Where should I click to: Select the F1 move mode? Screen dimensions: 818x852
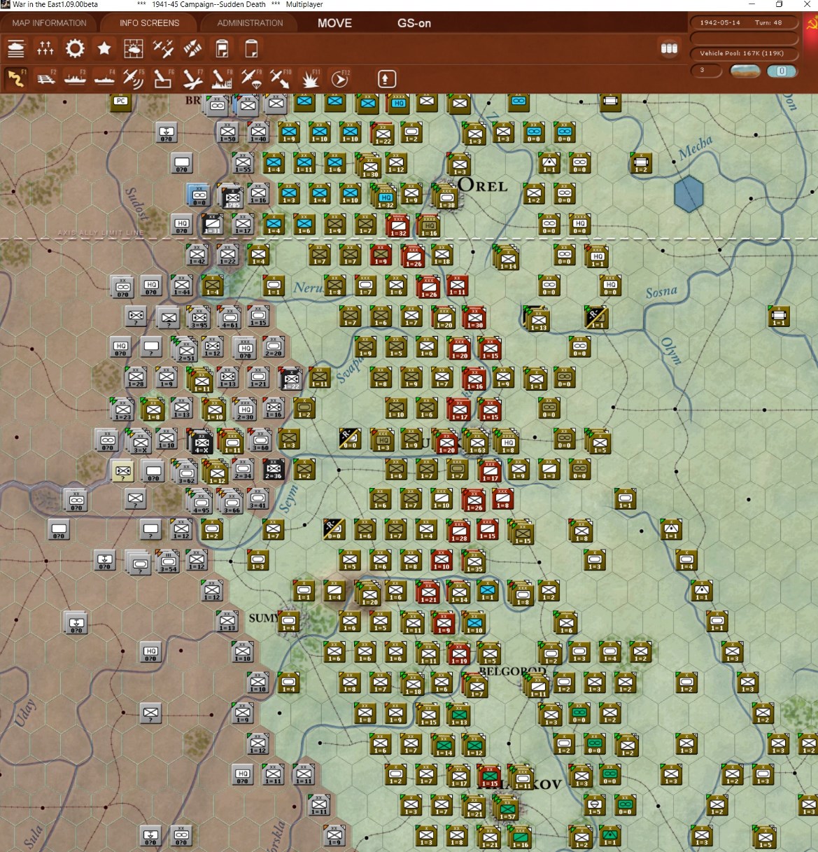[x=15, y=78]
